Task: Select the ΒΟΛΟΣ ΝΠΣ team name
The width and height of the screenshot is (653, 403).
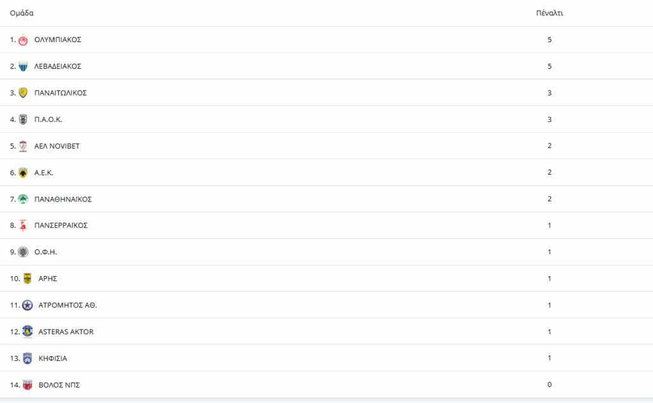Action: pos(59,385)
